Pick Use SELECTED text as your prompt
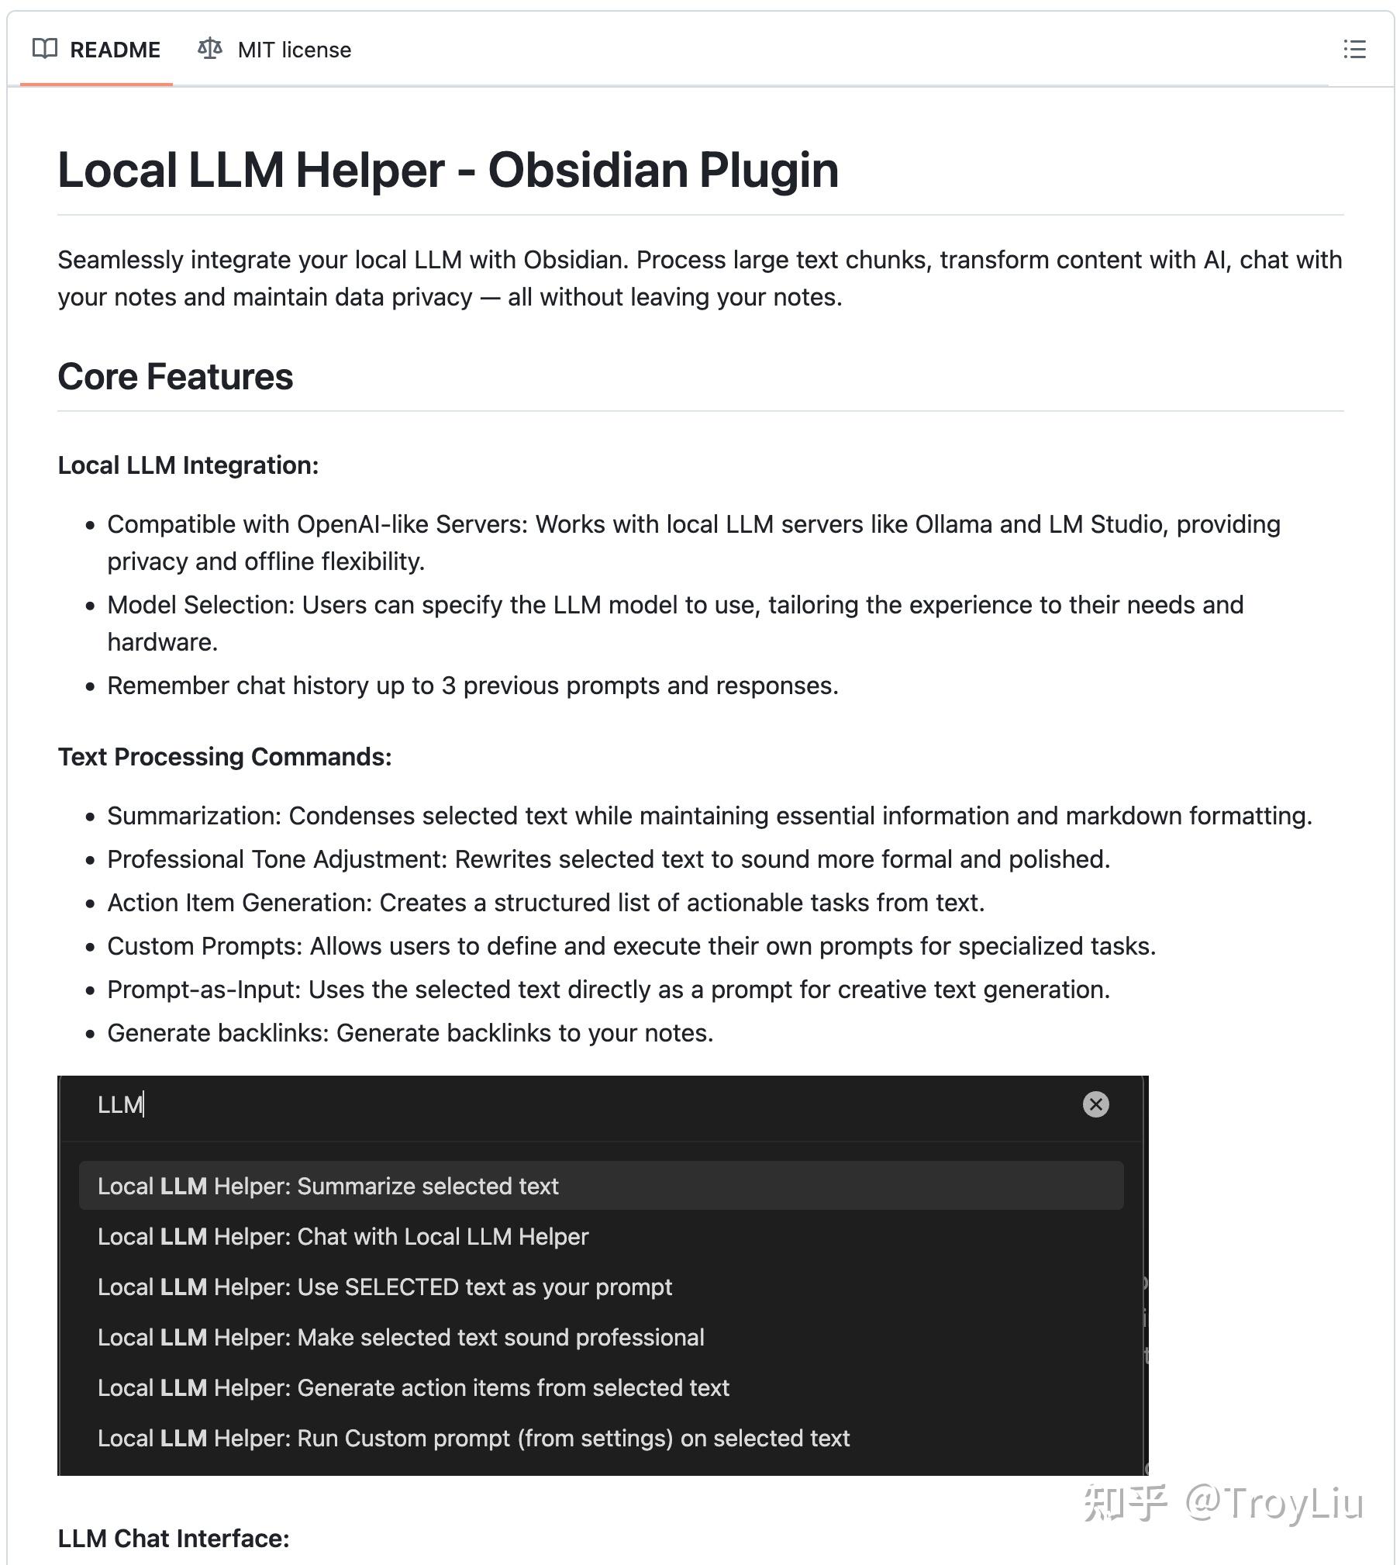The width and height of the screenshot is (1400, 1565). [x=384, y=1287]
